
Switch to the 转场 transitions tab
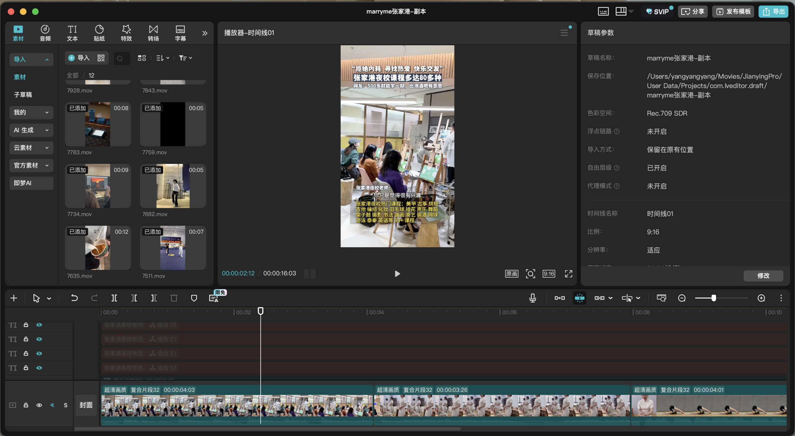(x=153, y=33)
